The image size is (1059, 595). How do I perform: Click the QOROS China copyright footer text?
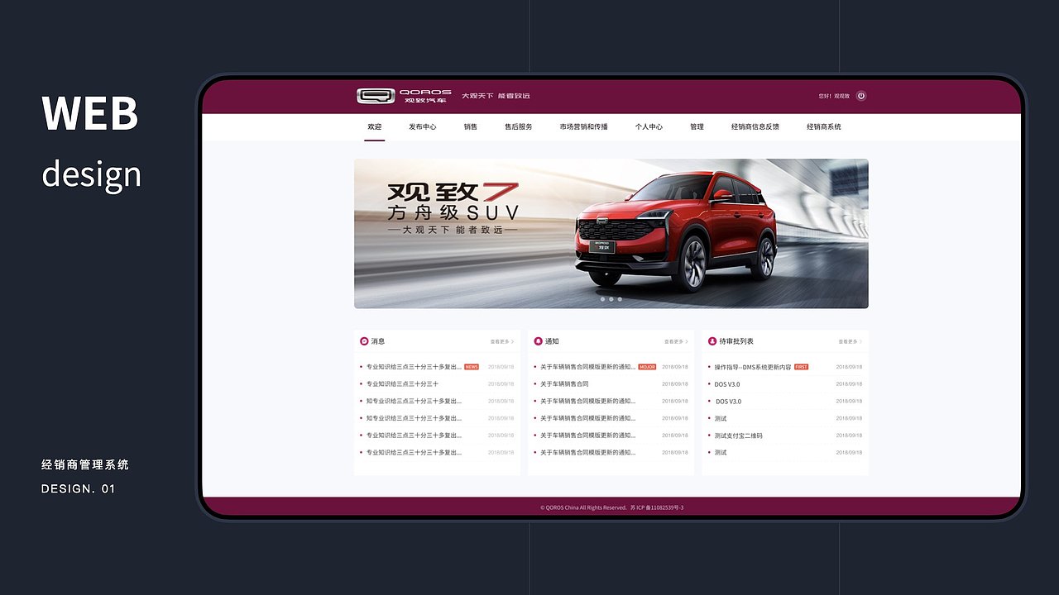pyautogui.click(x=611, y=507)
